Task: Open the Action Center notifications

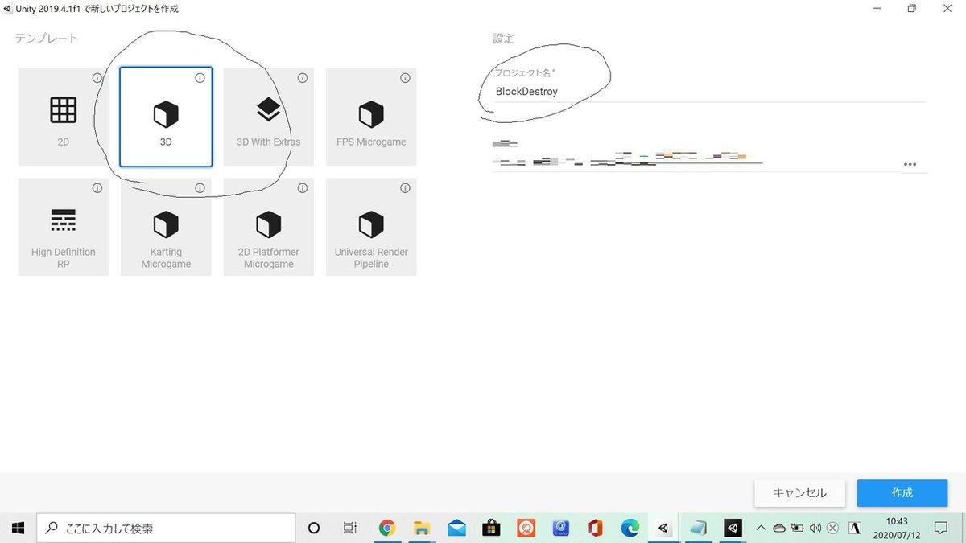Action: coord(939,529)
